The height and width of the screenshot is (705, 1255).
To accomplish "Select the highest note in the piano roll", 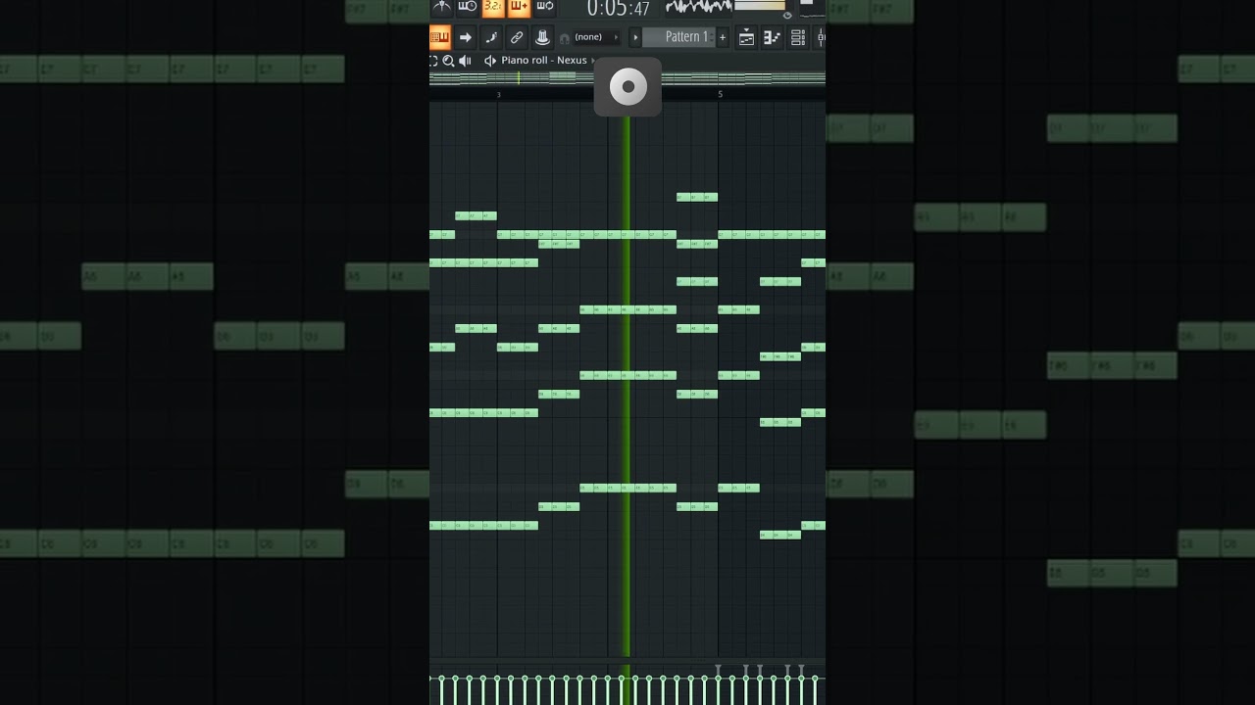I will (x=697, y=197).
